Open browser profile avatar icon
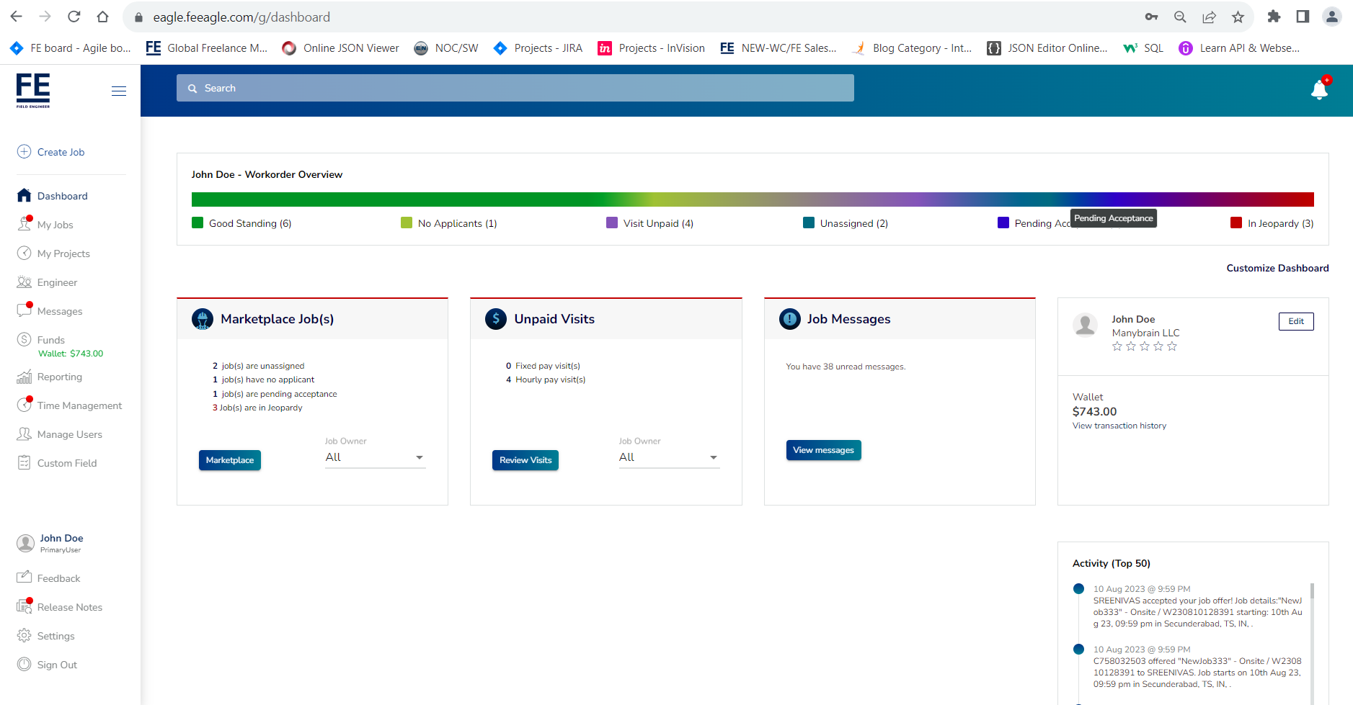This screenshot has height=705, width=1353. tap(1331, 17)
